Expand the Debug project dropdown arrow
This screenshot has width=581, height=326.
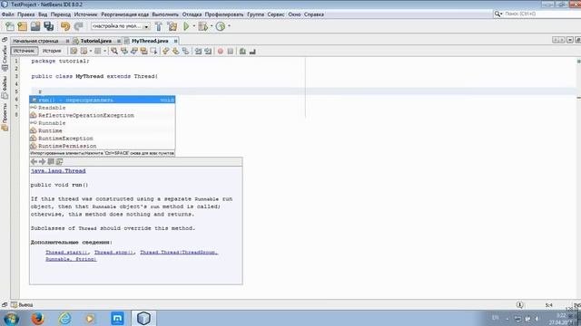point(212,26)
